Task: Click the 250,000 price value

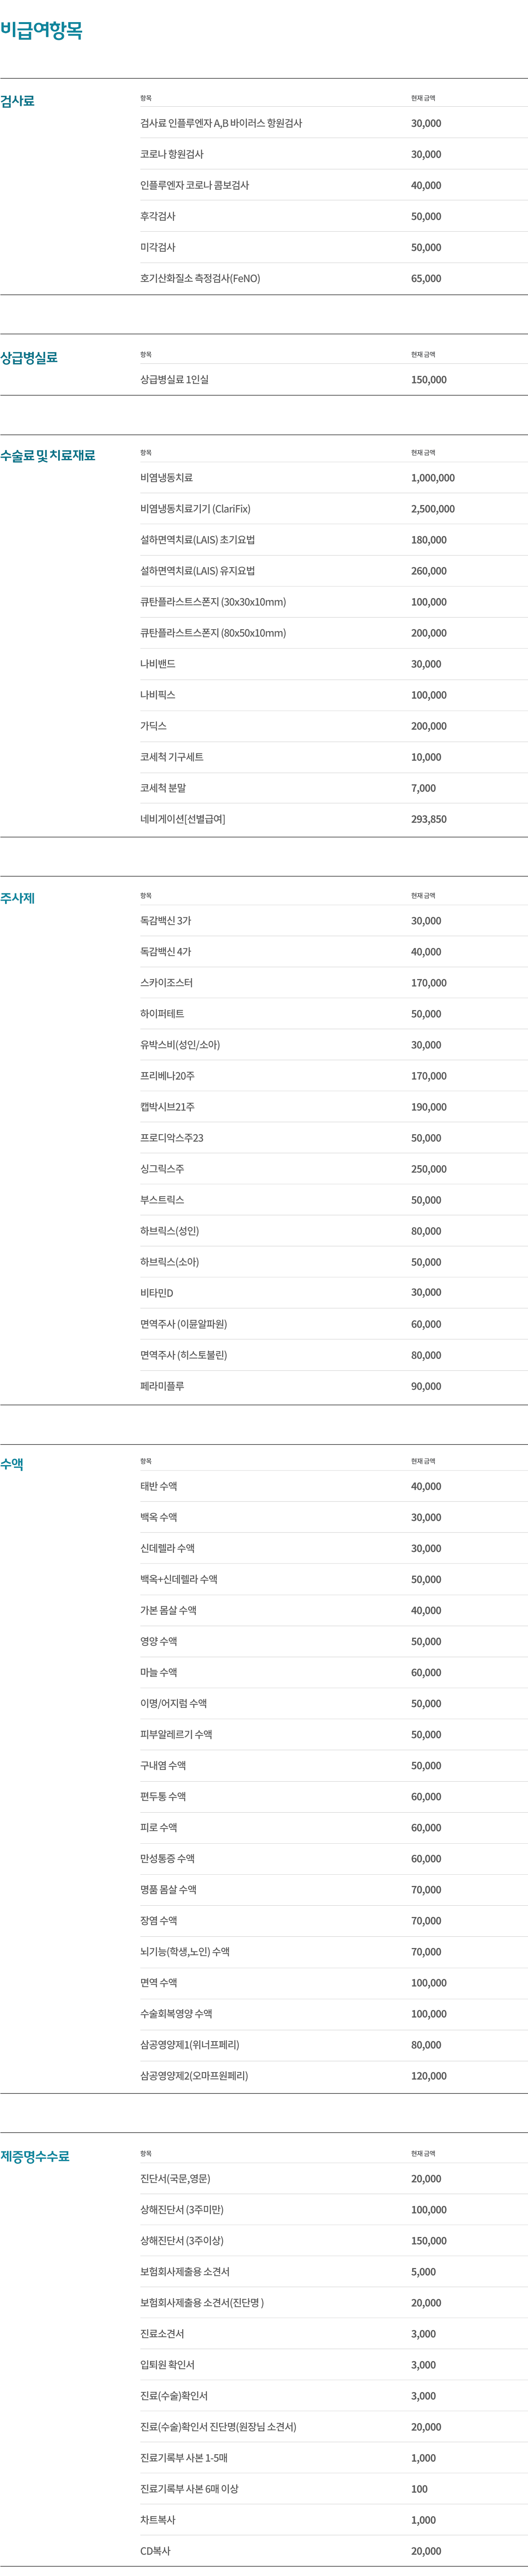Action: 429,1169
